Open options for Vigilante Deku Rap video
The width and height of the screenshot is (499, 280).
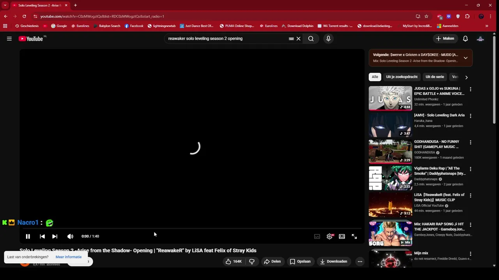point(471,169)
